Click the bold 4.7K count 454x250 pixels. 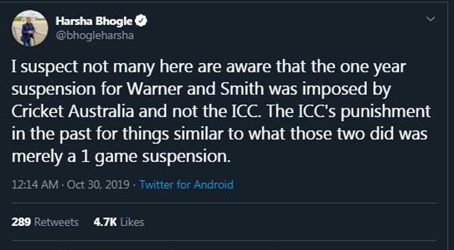pyautogui.click(x=103, y=222)
